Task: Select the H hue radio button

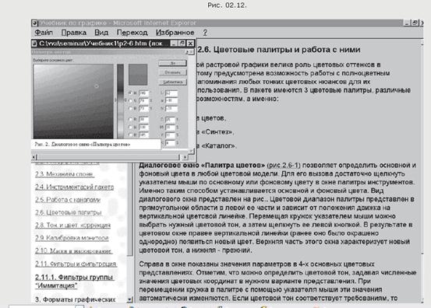Action: pyautogui.click(x=131, y=93)
